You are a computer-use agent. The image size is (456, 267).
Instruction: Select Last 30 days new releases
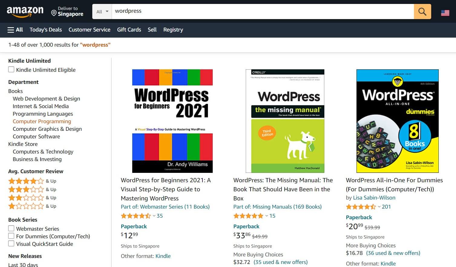click(23, 265)
